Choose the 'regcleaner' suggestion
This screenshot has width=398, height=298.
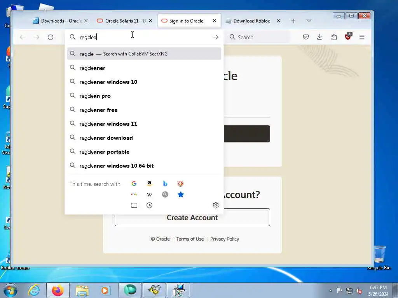144,68
